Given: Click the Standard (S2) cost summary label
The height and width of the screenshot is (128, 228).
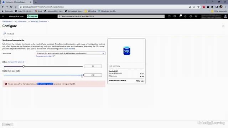Looking at the screenshot, I should pyautogui.click(x=113, y=71).
